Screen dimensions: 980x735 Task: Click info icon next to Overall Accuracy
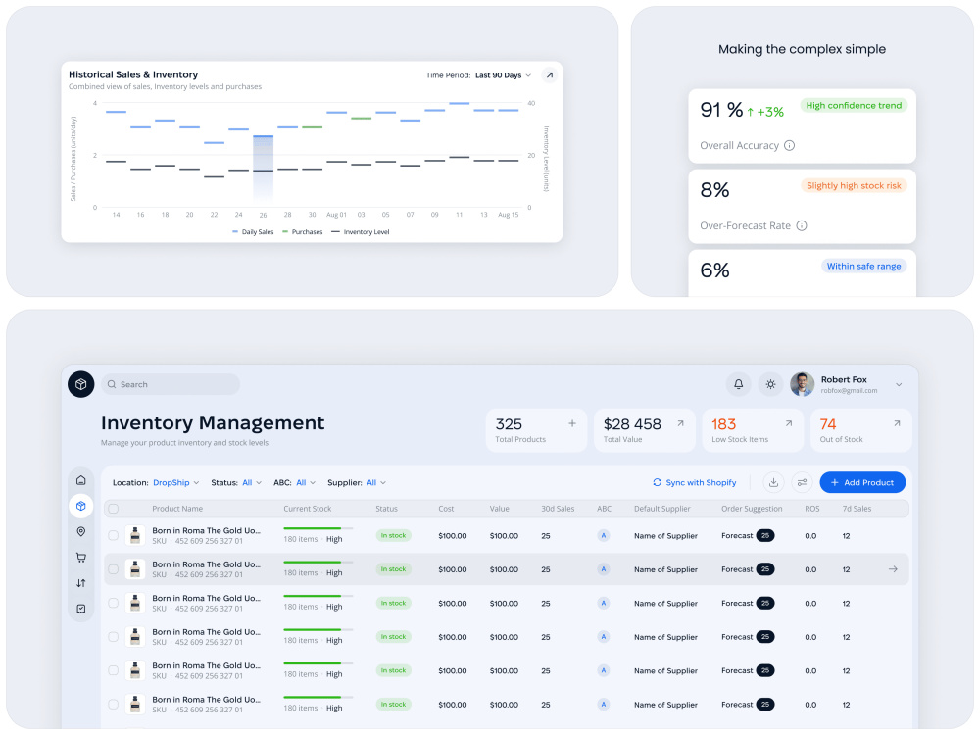(789, 146)
